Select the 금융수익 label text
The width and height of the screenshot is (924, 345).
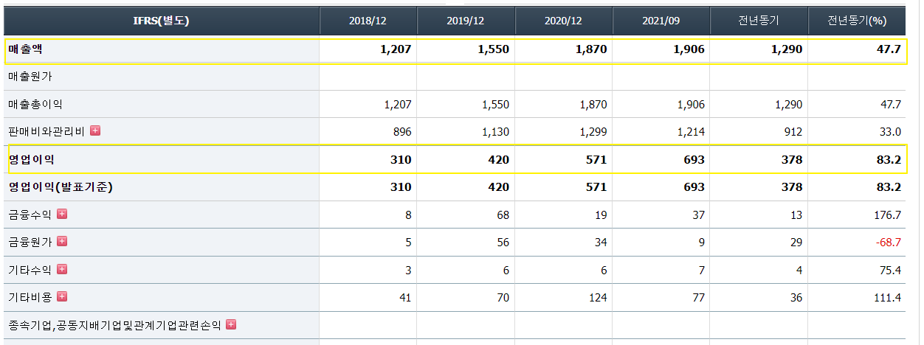pyautogui.click(x=30, y=215)
